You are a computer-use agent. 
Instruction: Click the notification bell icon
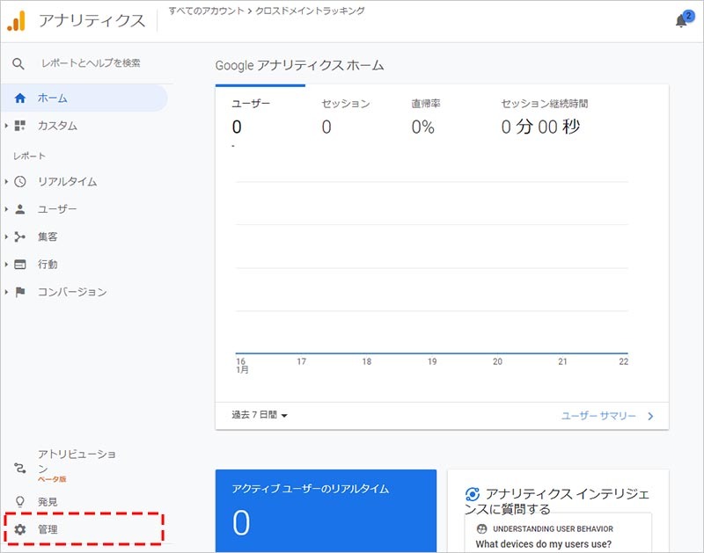pos(681,21)
